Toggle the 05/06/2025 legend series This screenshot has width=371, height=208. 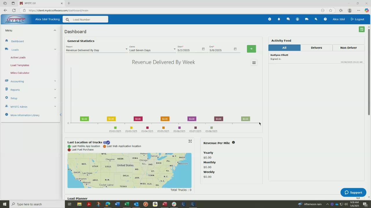[x=179, y=129]
